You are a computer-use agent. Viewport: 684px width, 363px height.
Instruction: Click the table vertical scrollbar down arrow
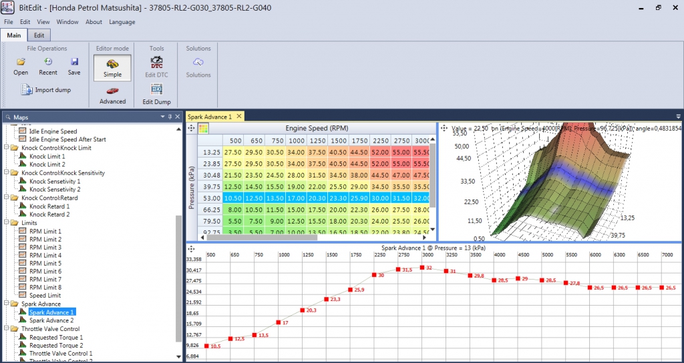pos(433,230)
